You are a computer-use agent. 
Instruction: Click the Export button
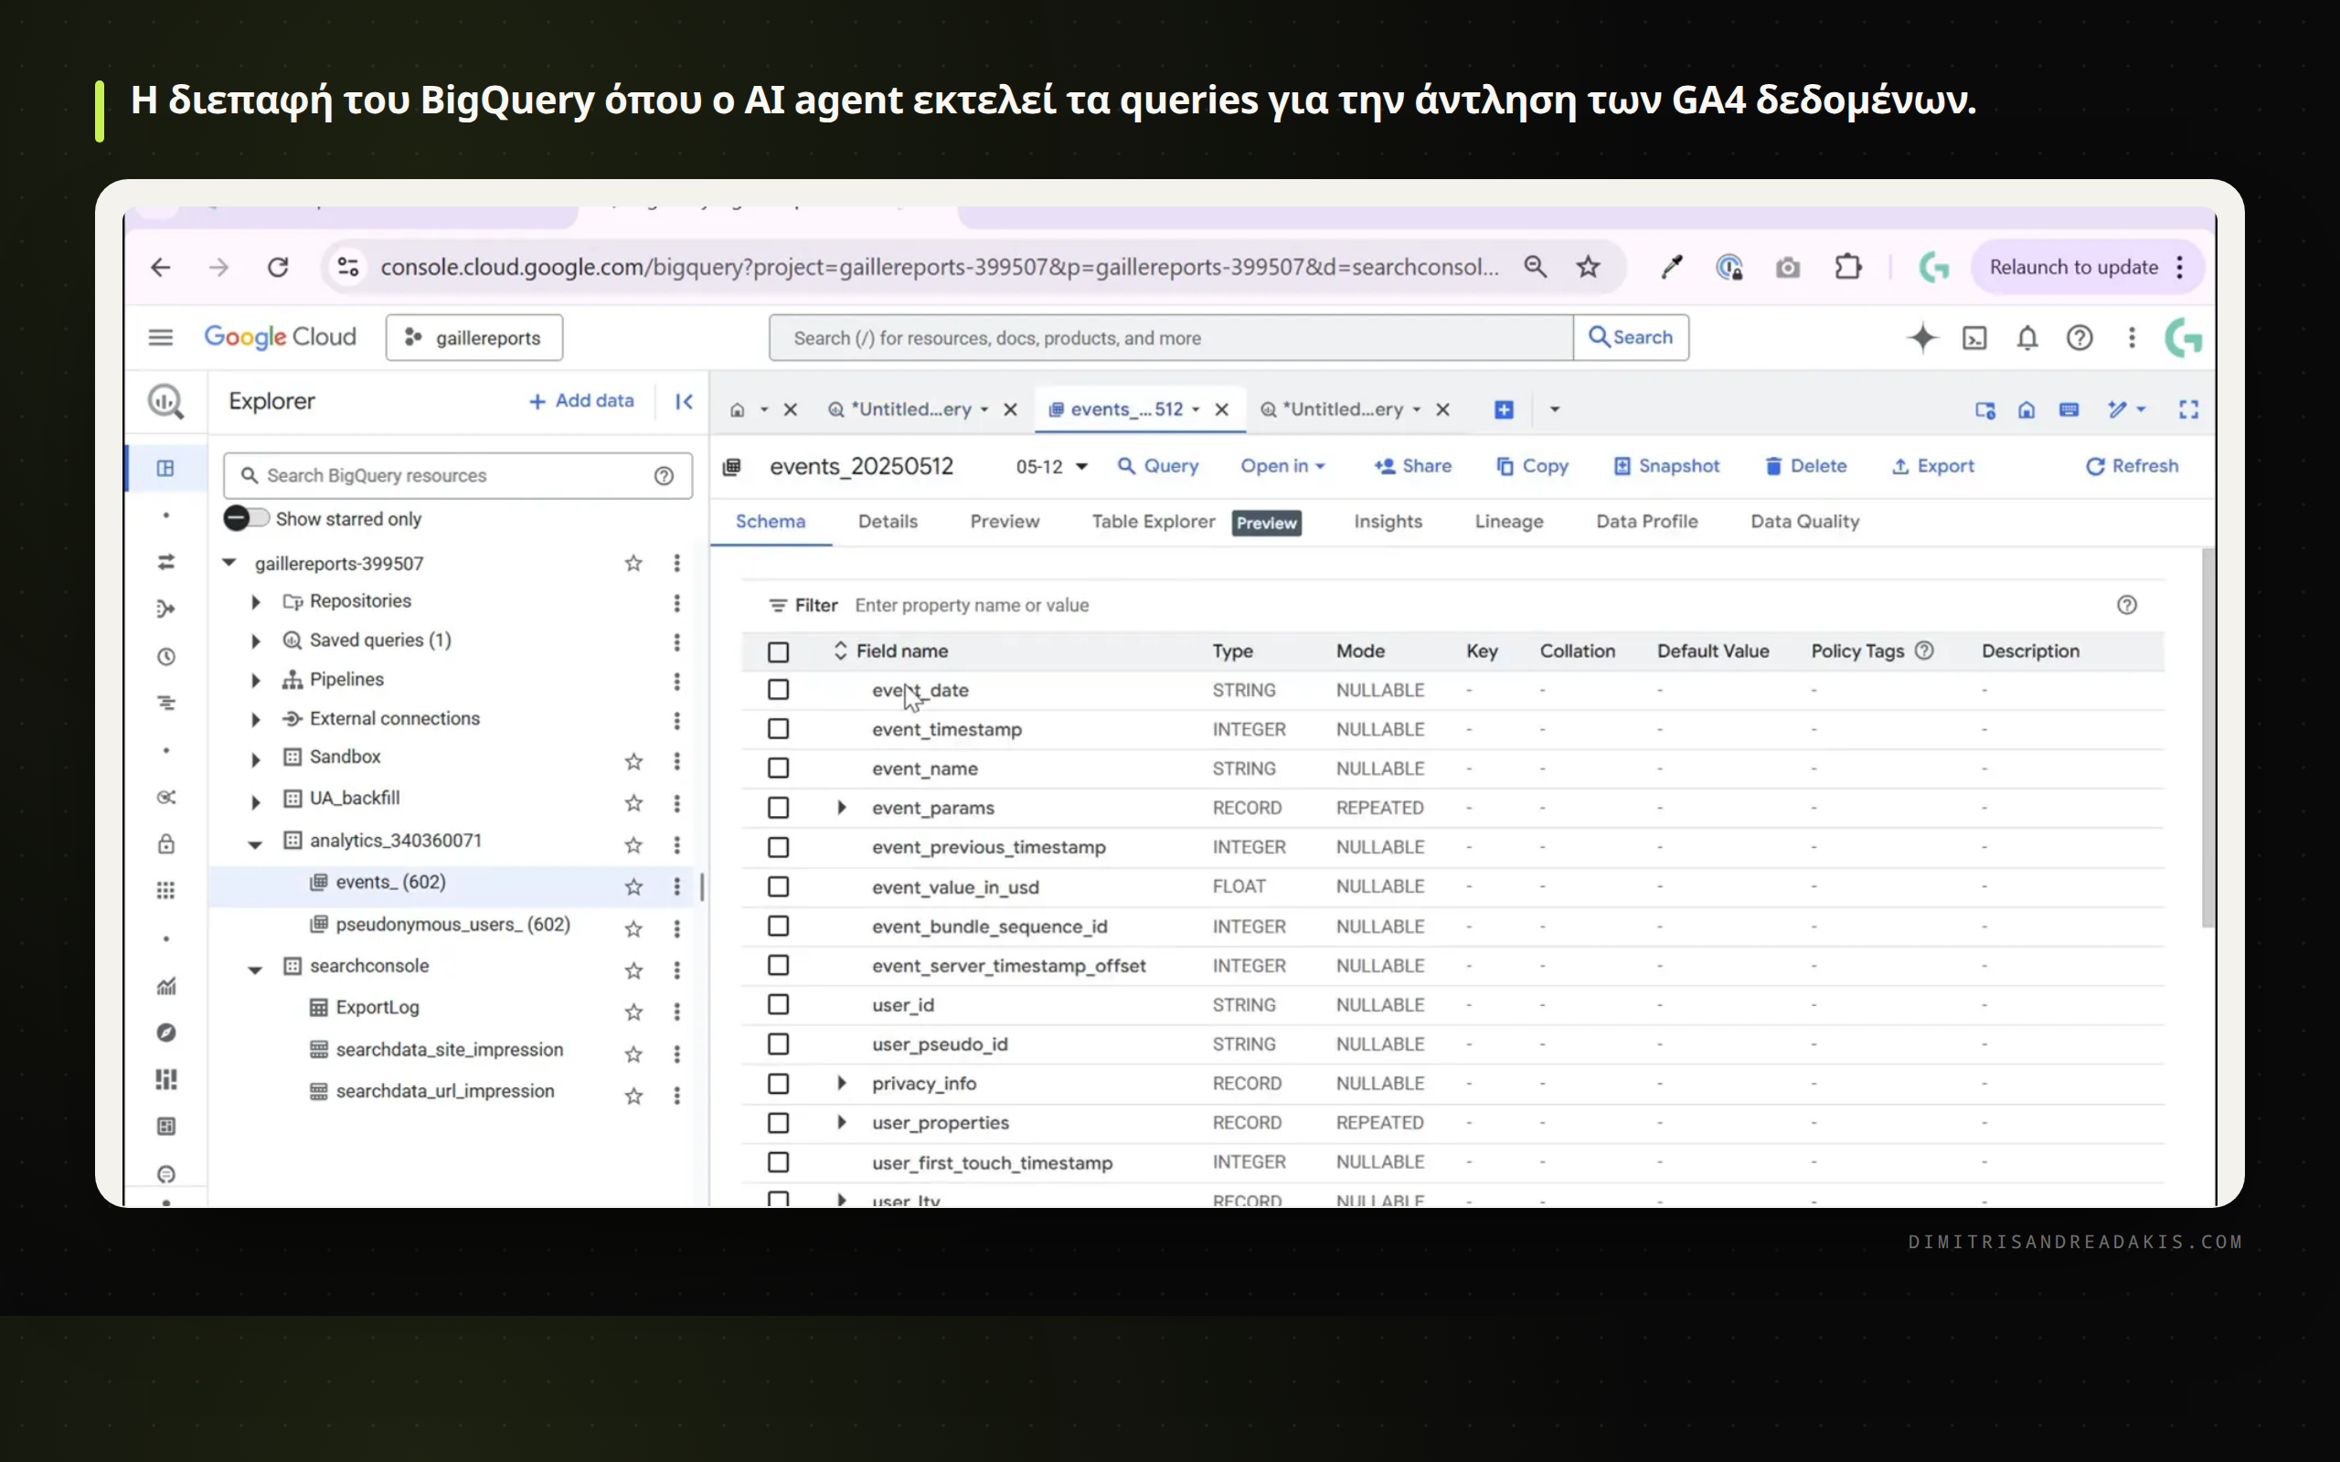(1932, 466)
